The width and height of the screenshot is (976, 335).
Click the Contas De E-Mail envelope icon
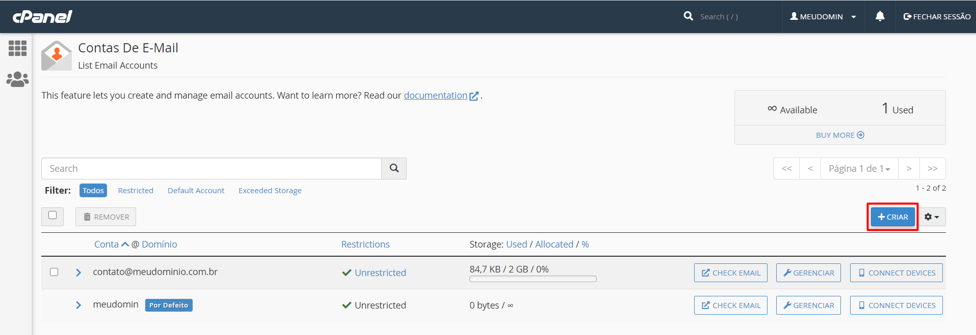(57, 55)
